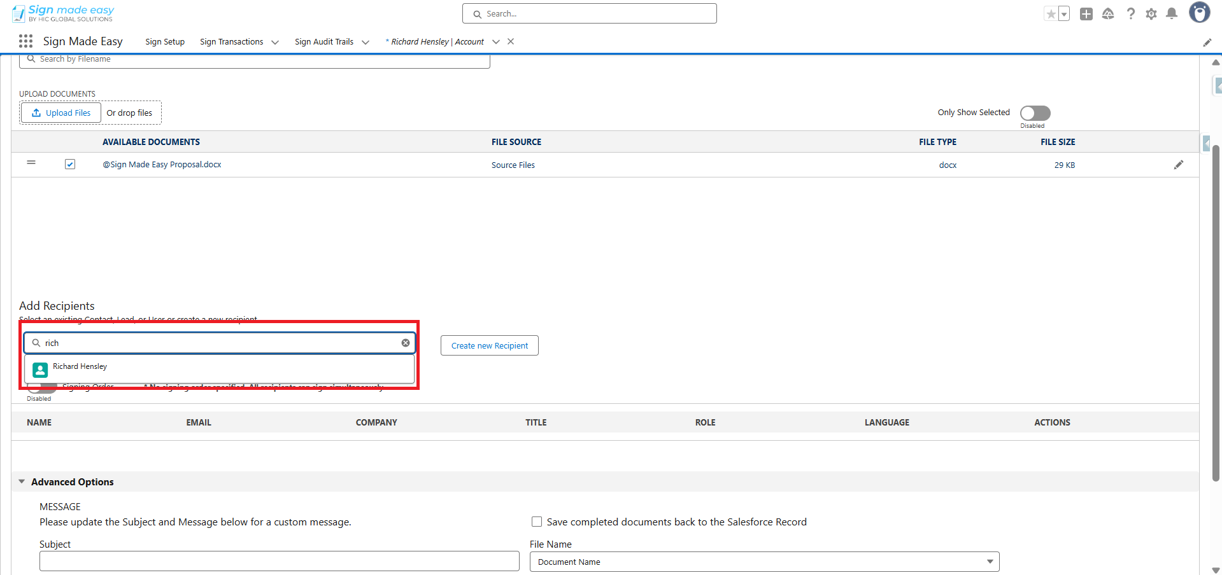The height and width of the screenshot is (575, 1222).
Task: Select the Richard Hensley contact suggestion
Action: pyautogui.click(x=220, y=369)
